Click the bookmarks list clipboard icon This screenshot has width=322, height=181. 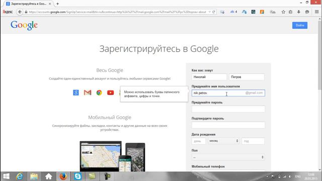290,12
